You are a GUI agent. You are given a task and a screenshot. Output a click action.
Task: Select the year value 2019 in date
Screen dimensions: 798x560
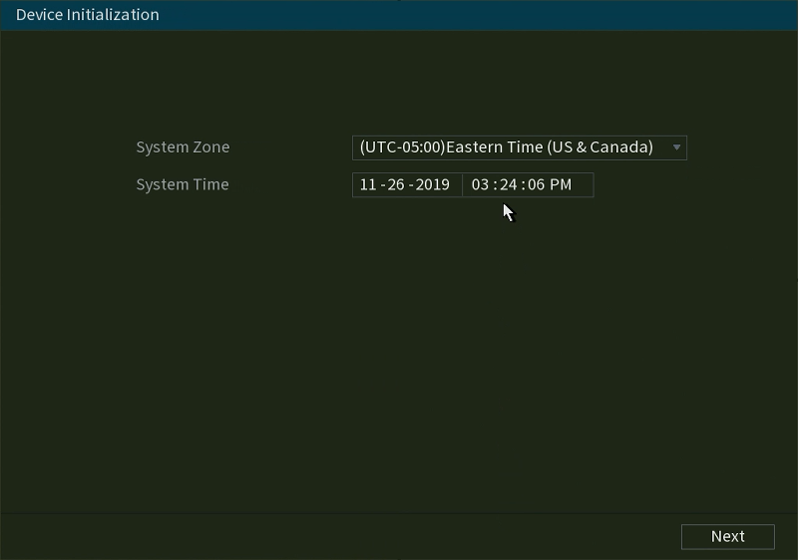click(x=433, y=184)
